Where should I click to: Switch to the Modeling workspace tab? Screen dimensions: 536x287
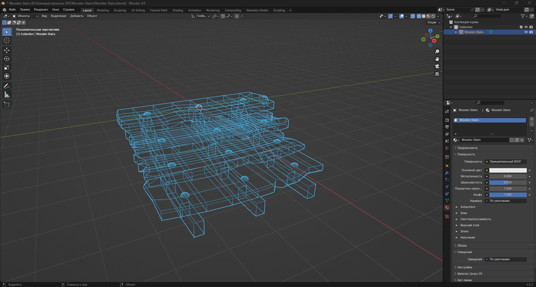pos(103,10)
